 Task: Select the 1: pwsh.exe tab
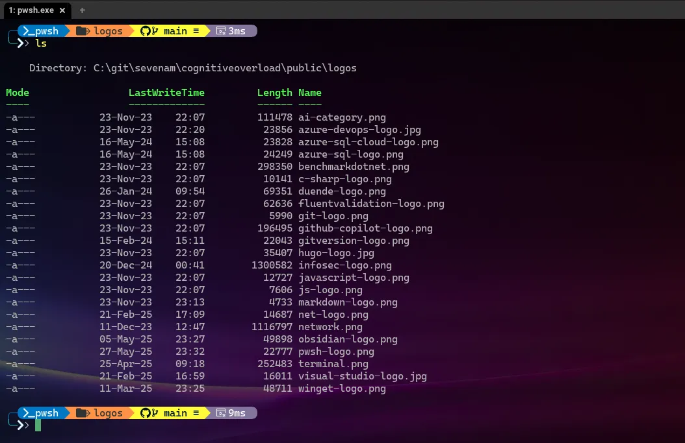click(31, 10)
